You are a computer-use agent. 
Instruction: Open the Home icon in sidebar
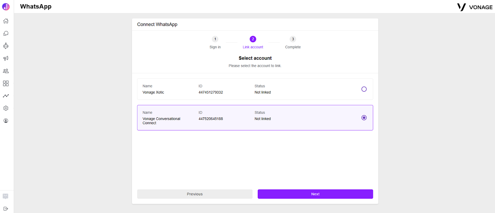[x=6, y=21]
